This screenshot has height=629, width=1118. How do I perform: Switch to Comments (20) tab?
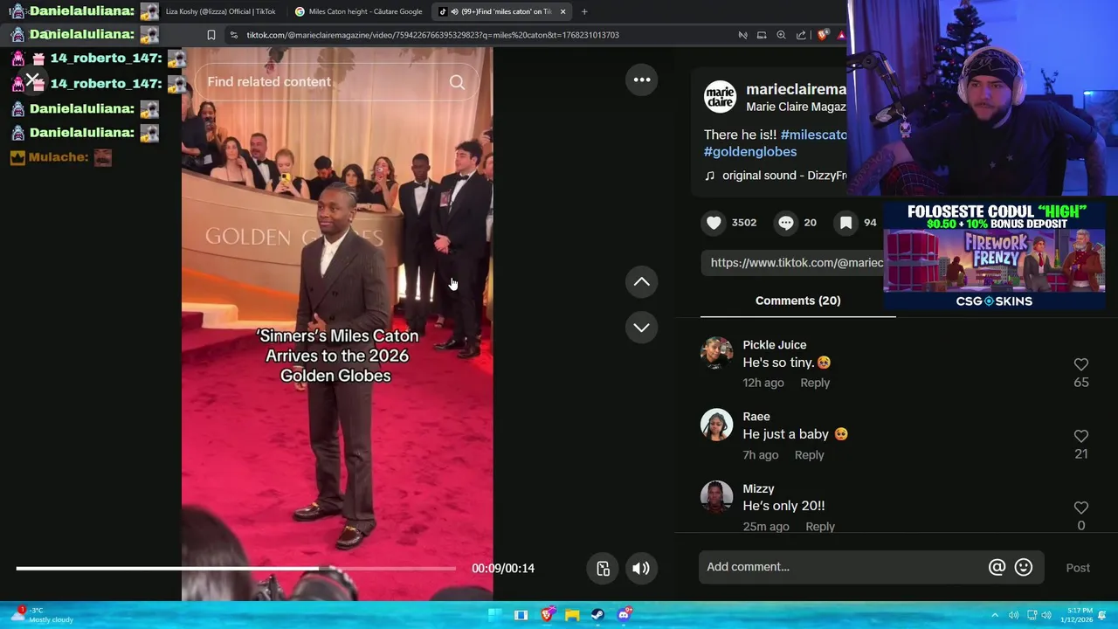click(797, 301)
